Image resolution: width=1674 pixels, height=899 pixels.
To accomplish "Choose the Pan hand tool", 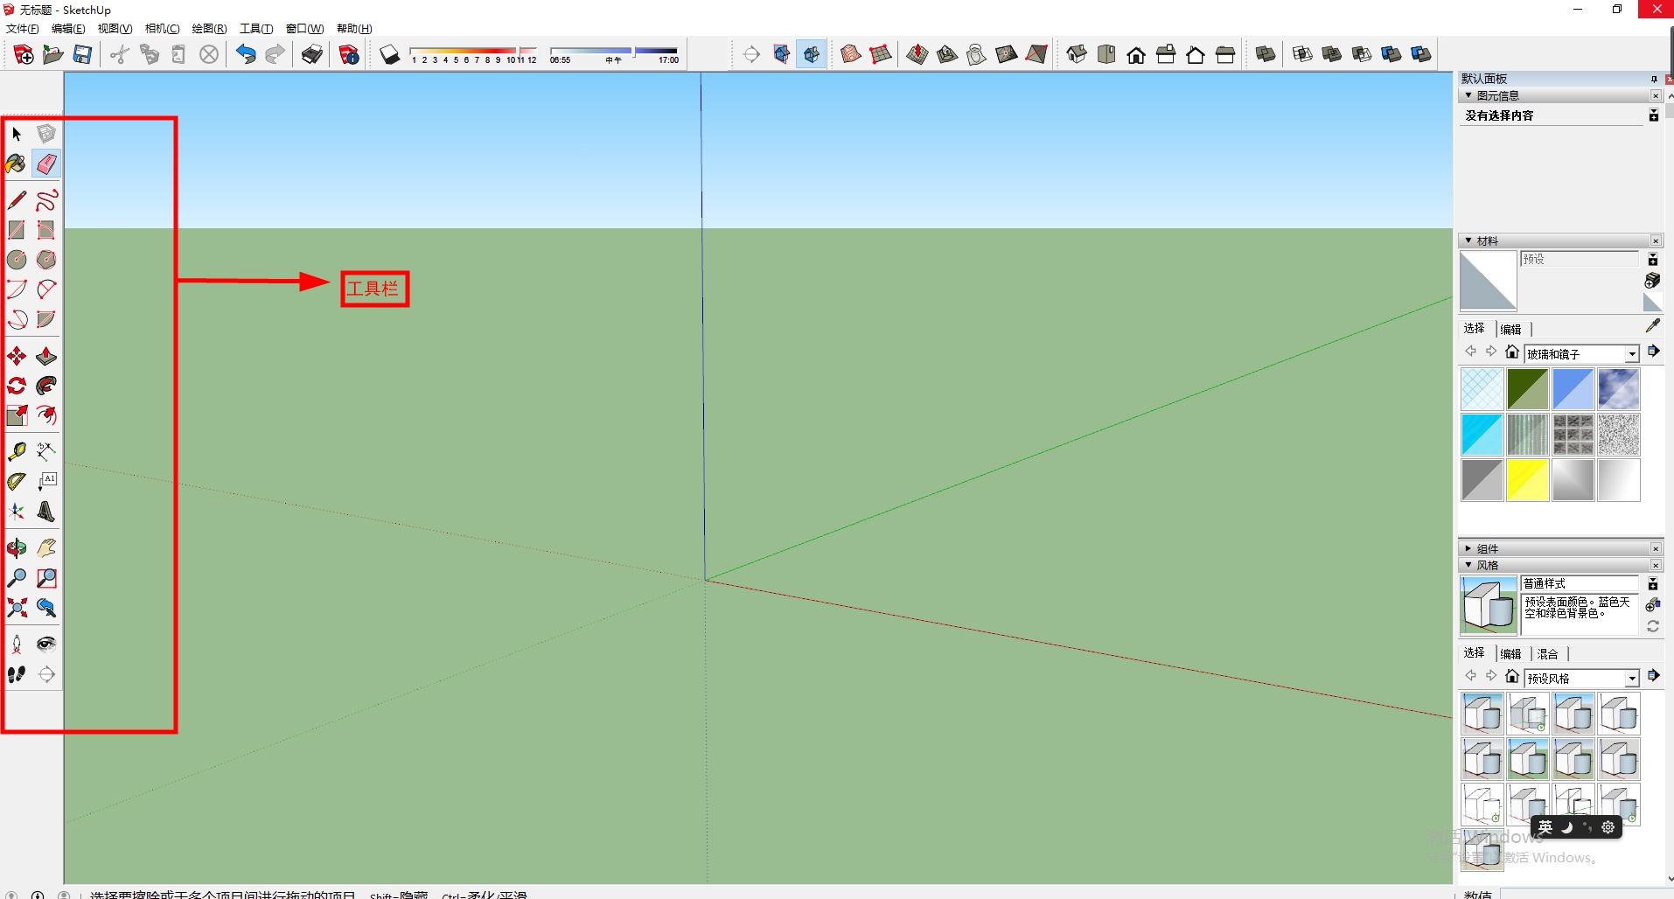I will click(46, 548).
